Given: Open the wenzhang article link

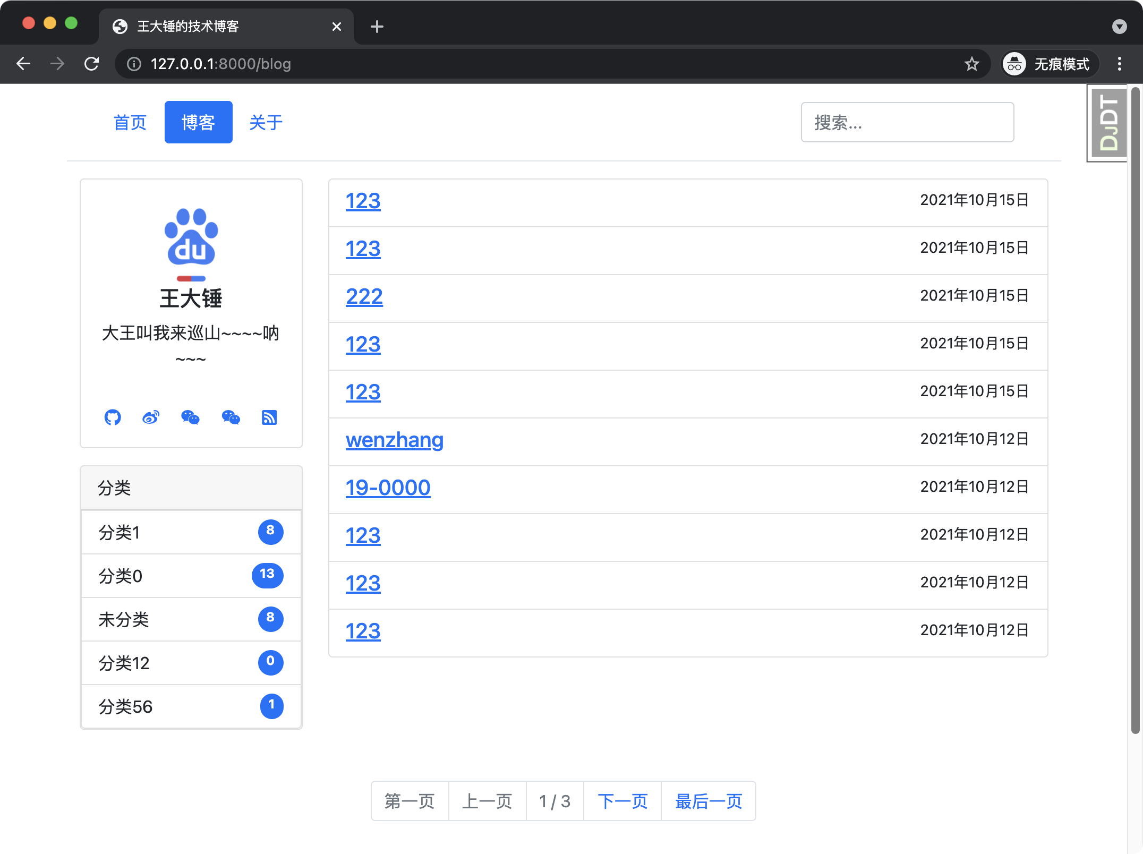Looking at the screenshot, I should pos(394,440).
